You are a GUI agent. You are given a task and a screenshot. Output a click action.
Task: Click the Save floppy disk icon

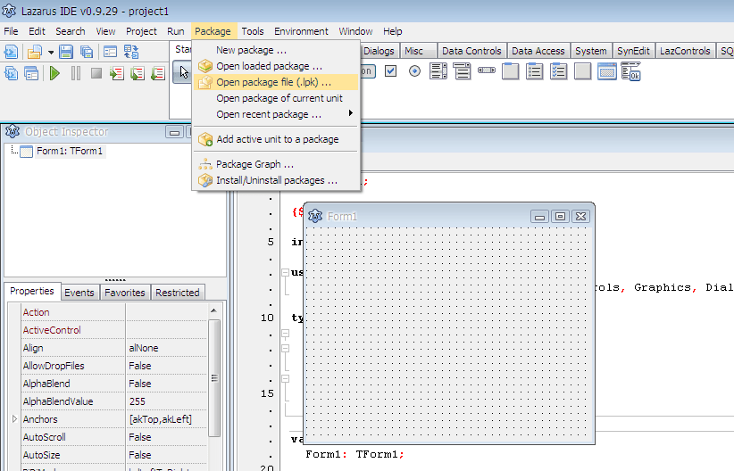(x=65, y=52)
